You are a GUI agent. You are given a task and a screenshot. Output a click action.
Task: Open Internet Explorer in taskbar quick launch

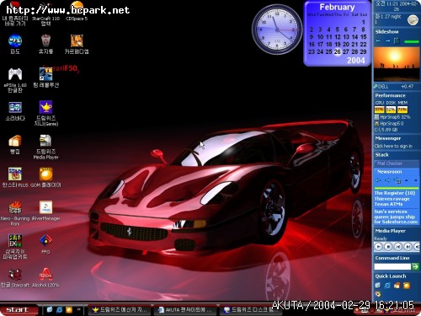pyautogui.click(x=59, y=310)
